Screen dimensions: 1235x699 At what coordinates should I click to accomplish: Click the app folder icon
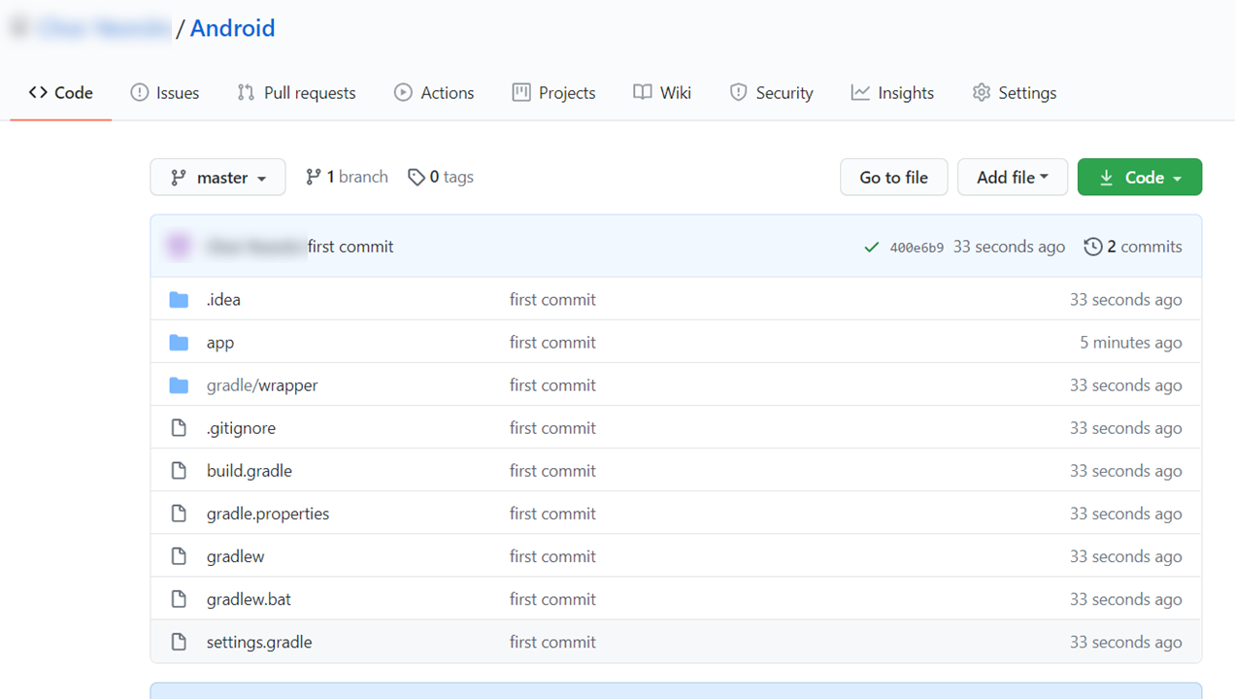click(x=179, y=343)
